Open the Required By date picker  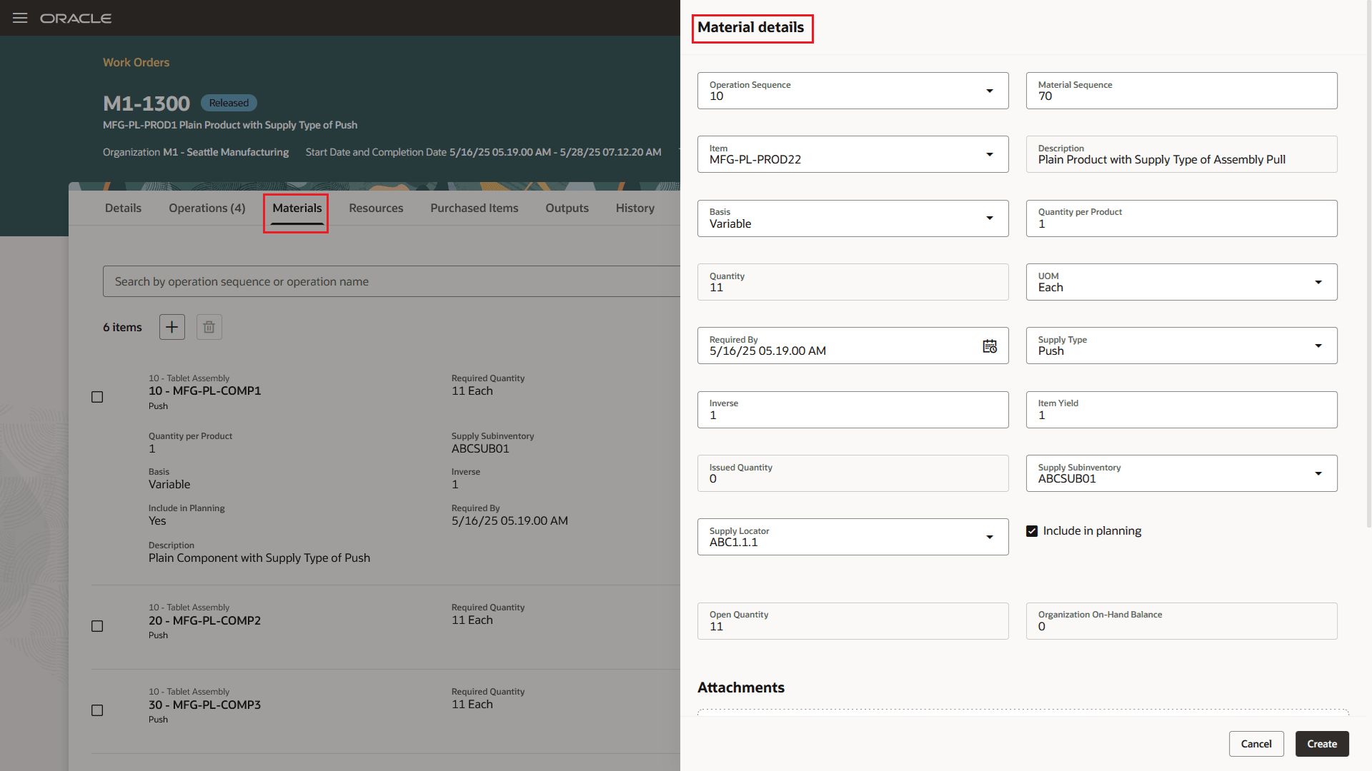[990, 346]
